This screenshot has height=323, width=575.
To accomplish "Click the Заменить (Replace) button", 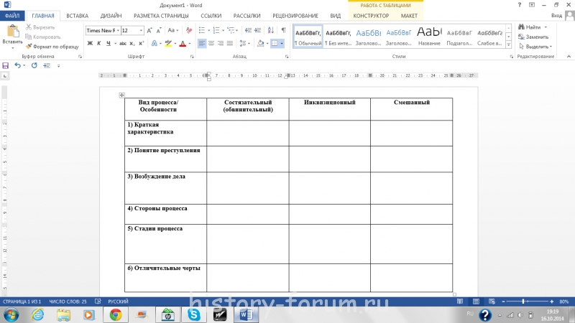I will (x=533, y=36).
